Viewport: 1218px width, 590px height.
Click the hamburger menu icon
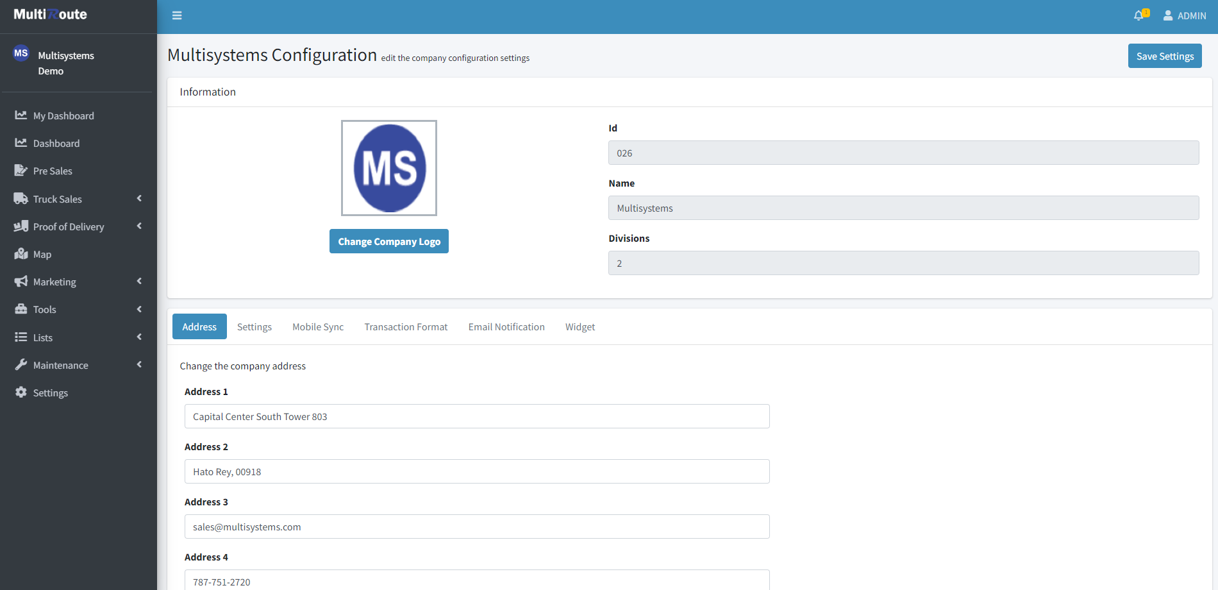(177, 15)
